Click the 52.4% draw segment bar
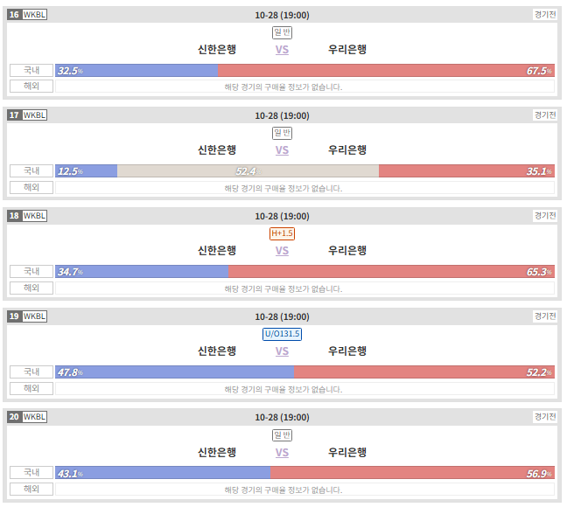Image resolution: width=567 pixels, height=507 pixels. pyautogui.click(x=248, y=171)
